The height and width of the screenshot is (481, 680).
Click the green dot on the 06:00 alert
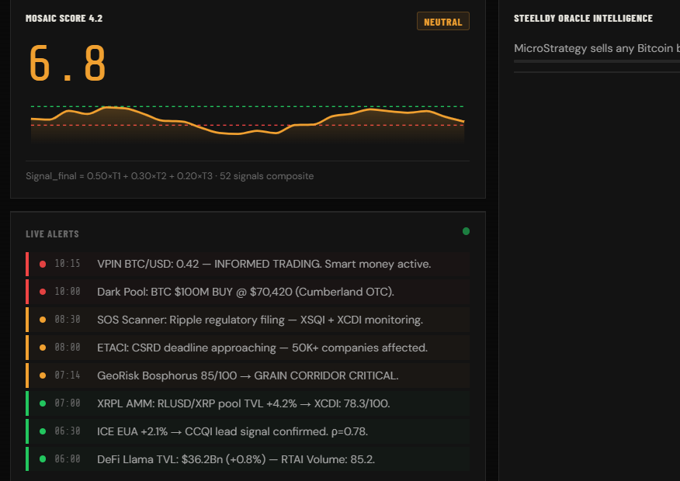(x=43, y=459)
